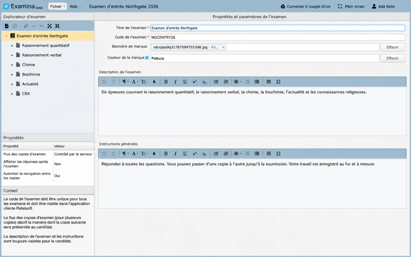Image resolution: width=411 pixels, height=257 pixels.
Task: Open the Aide menu
Action: (x=75, y=6)
